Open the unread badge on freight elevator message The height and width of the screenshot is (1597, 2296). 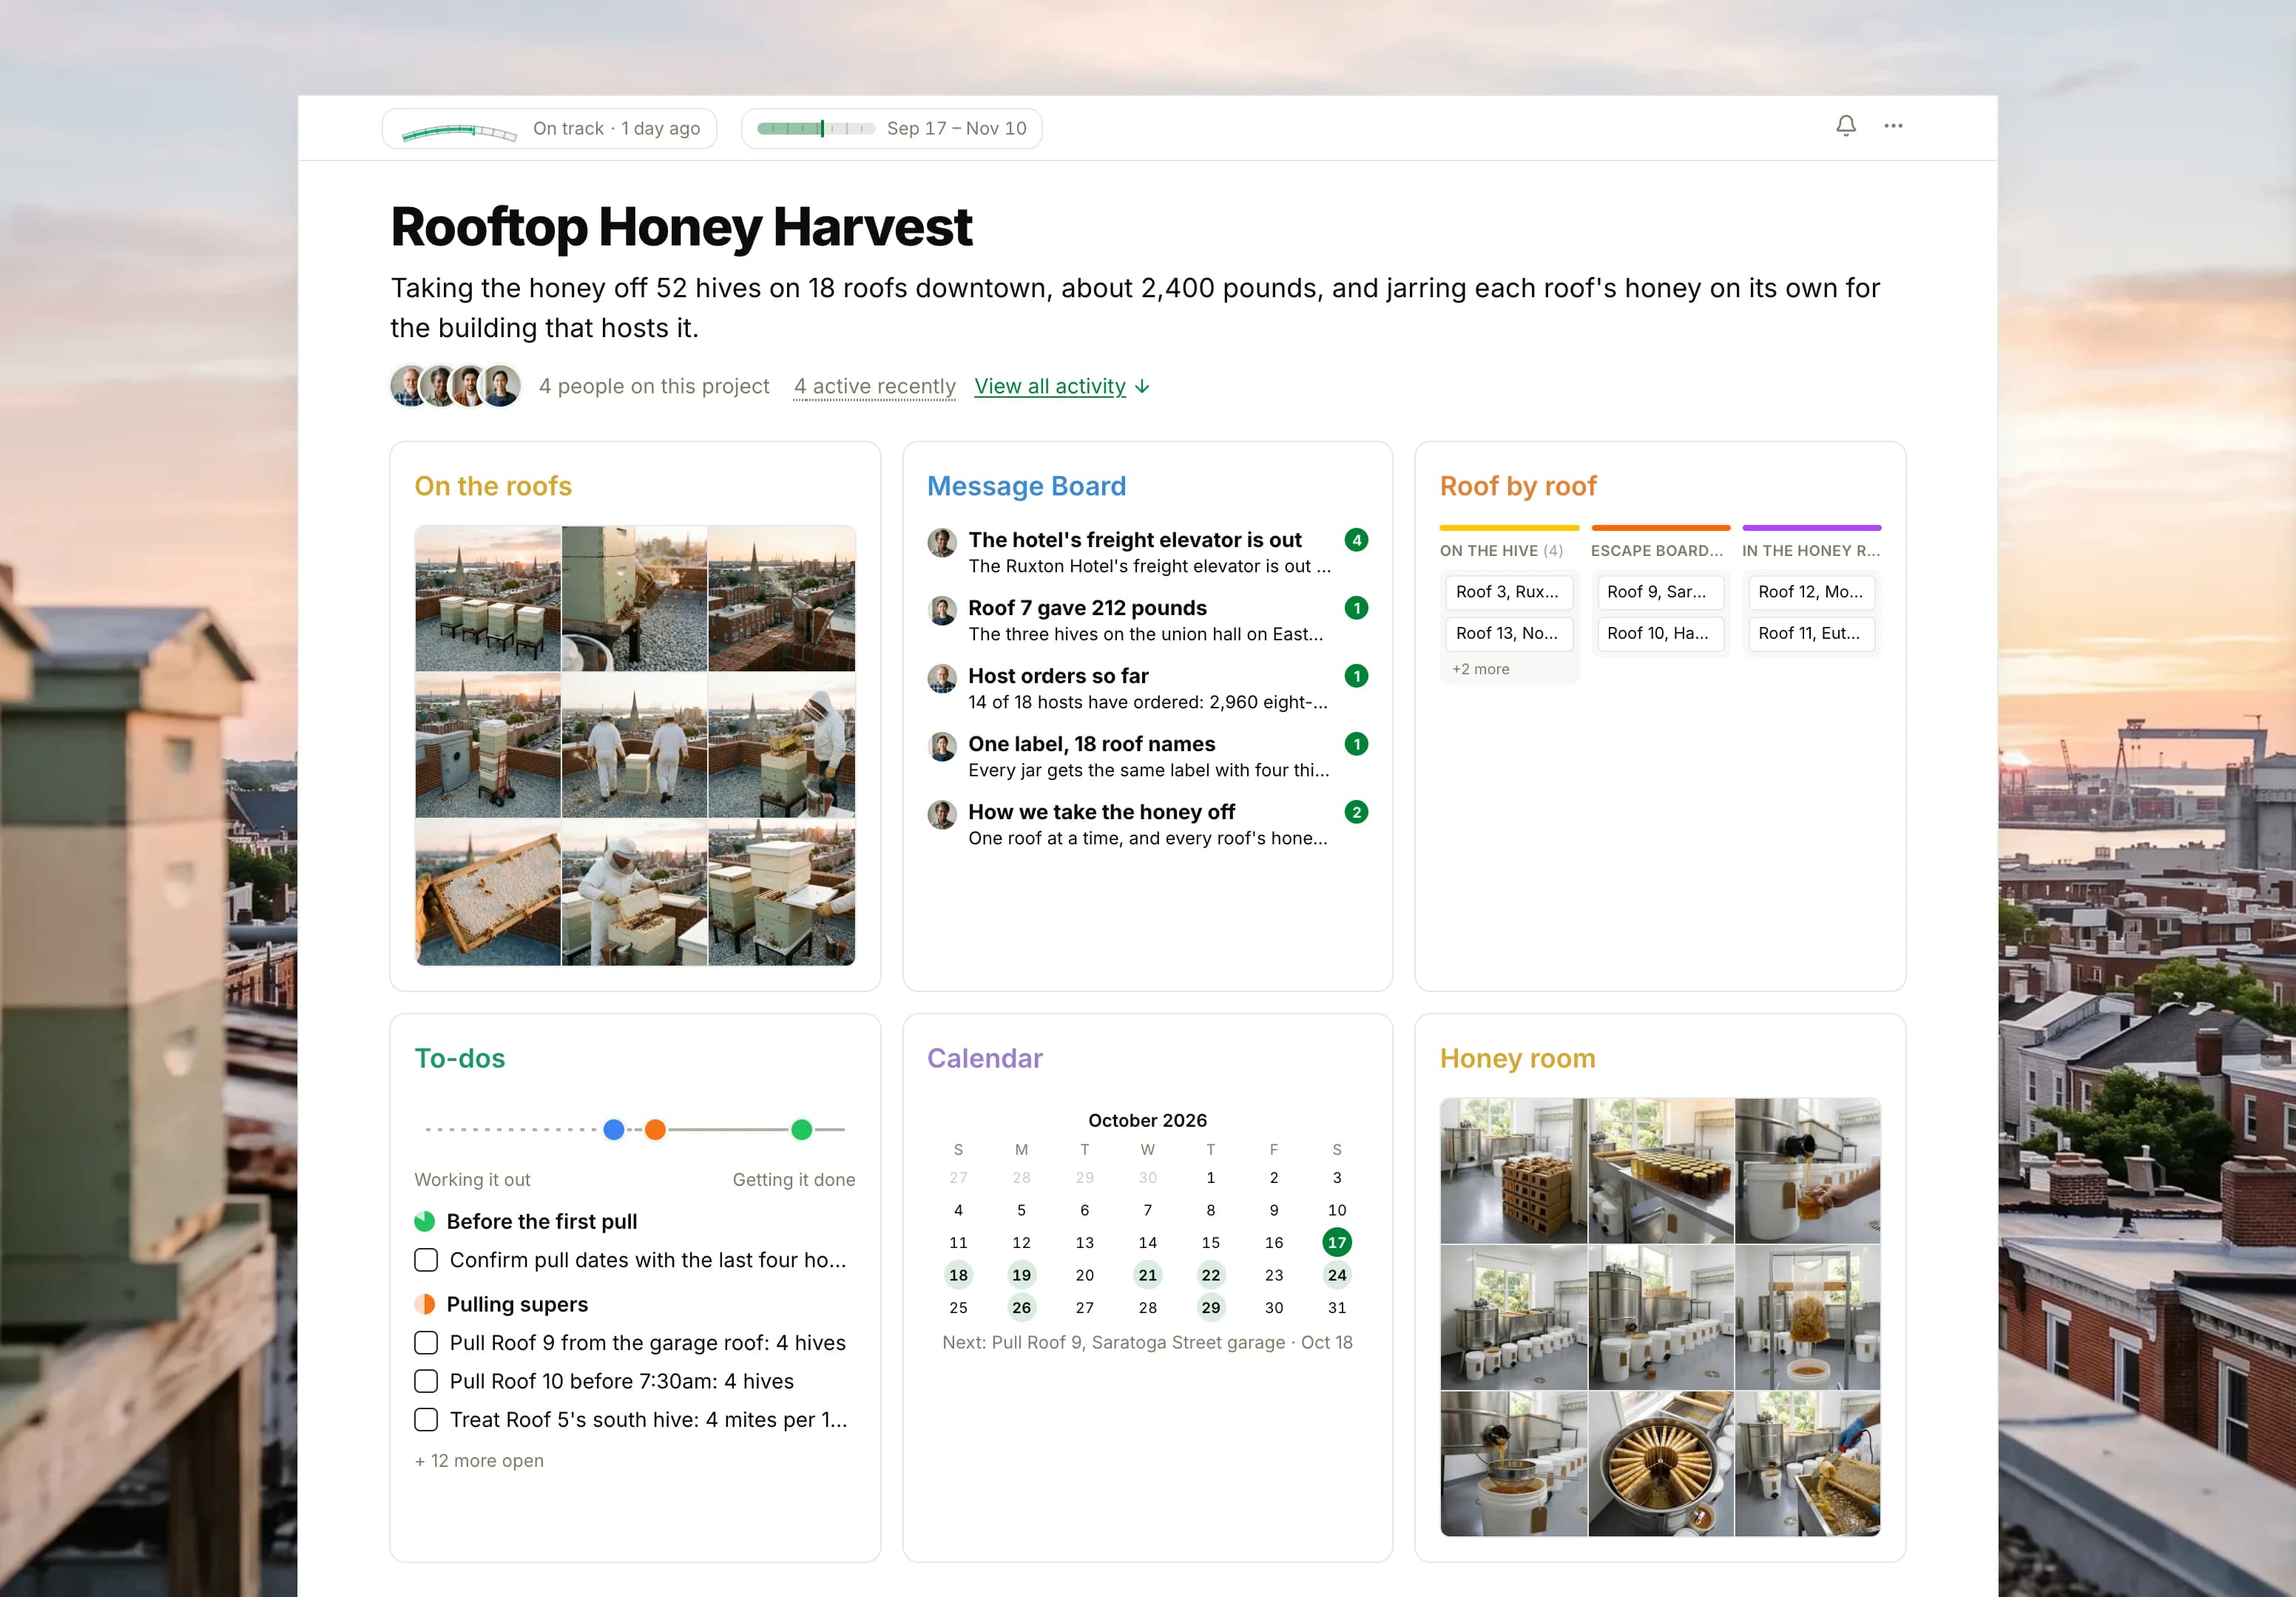[x=1356, y=540]
